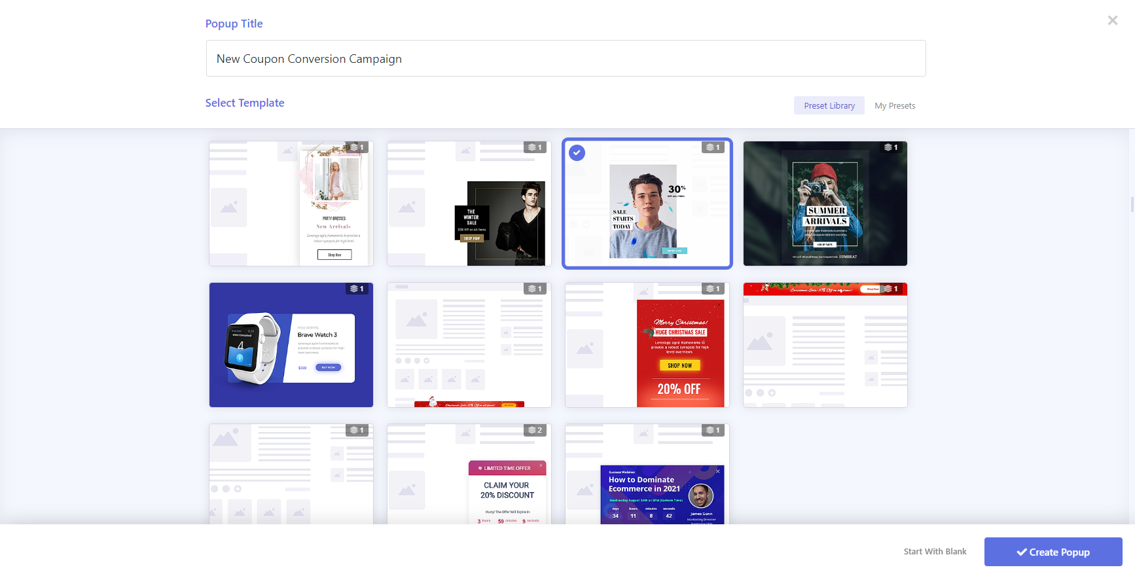
Task: Click Start With Blank link
Action: [x=935, y=552]
